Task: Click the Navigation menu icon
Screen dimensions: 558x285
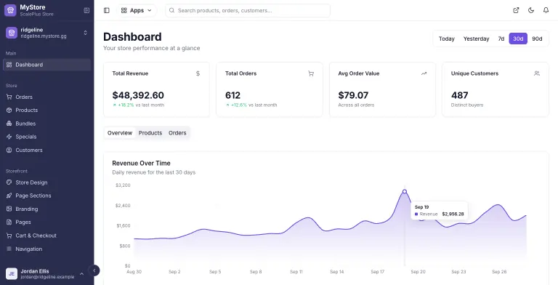Action: point(9,249)
